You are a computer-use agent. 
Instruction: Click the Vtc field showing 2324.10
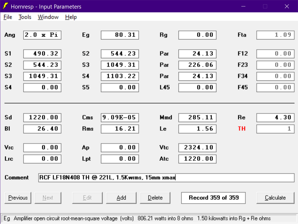(198, 148)
